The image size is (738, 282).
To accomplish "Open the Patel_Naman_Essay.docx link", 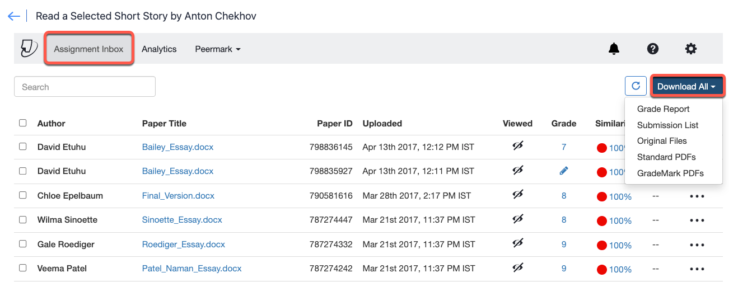I will 191,269.
